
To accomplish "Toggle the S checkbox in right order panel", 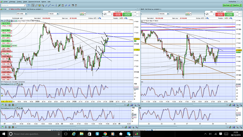I will pyautogui.click(x=236, y=12).
